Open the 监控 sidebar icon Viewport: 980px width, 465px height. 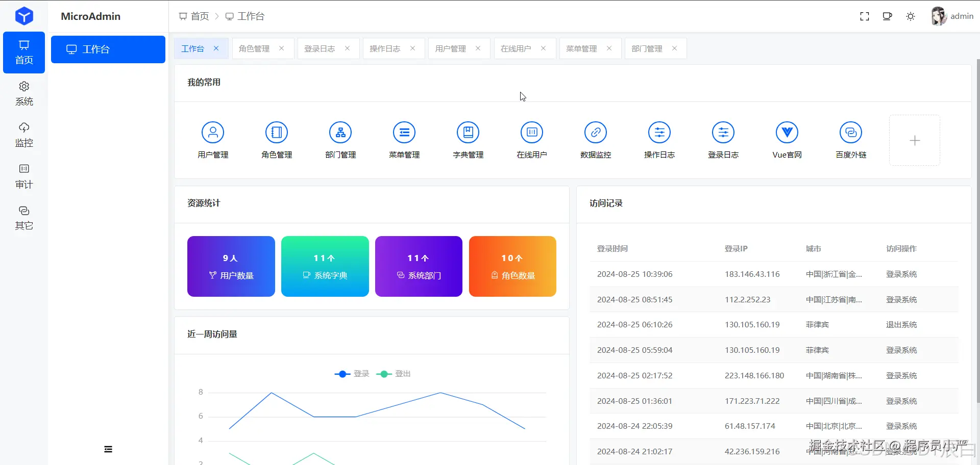point(23,134)
